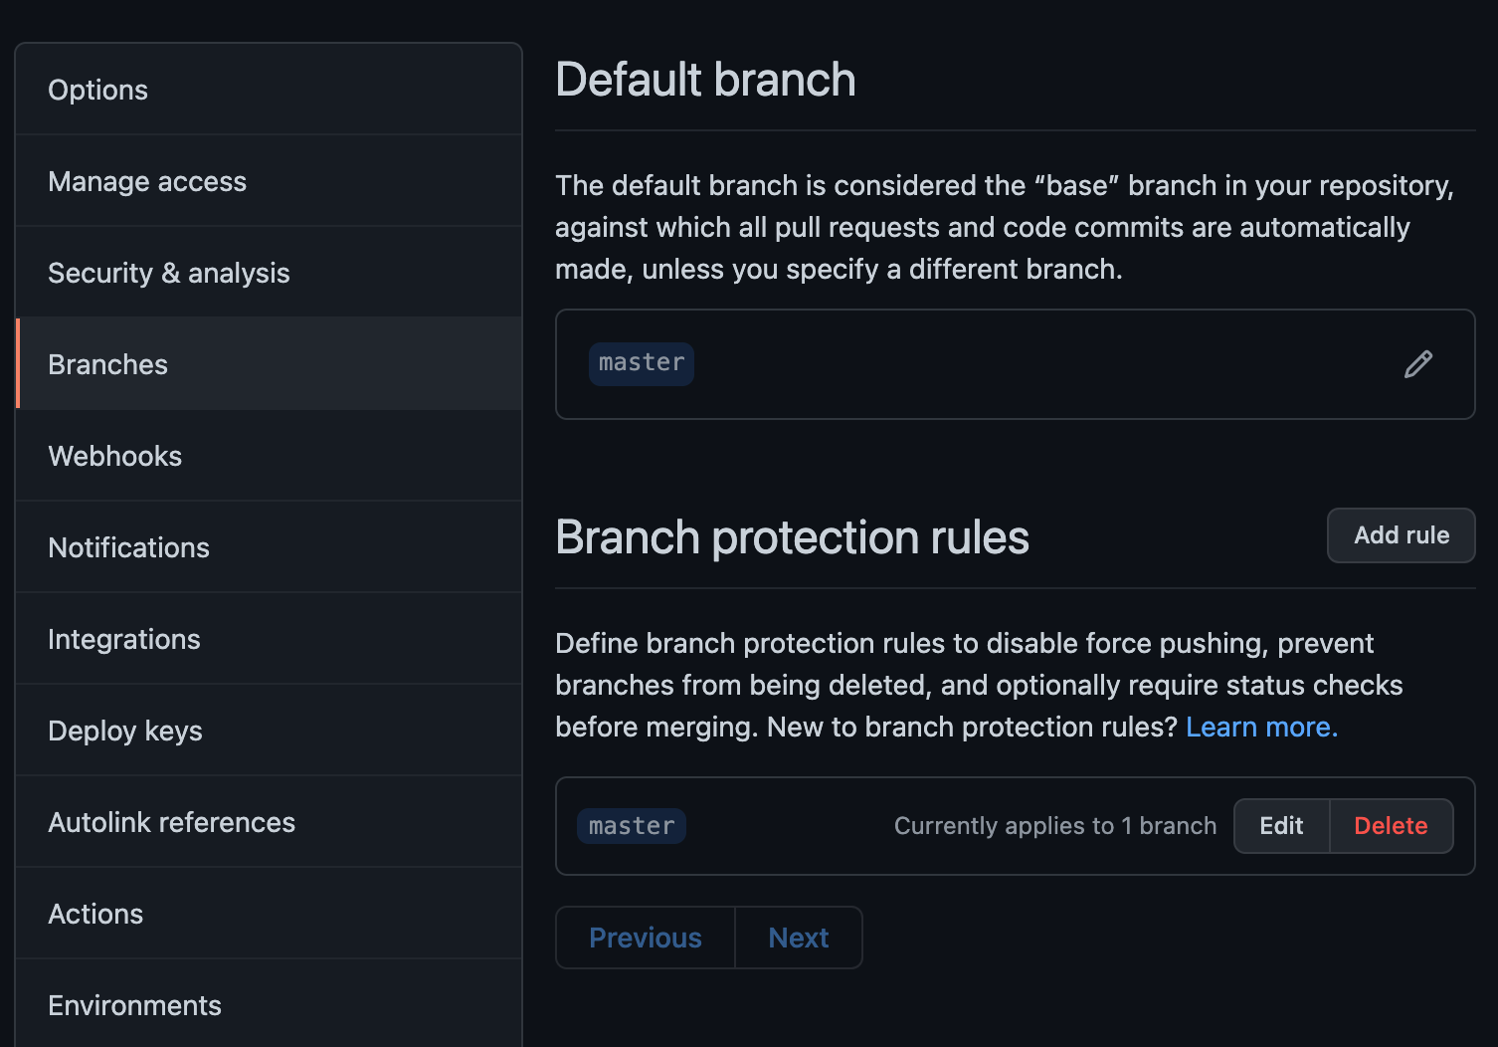Viewport: 1498px width, 1047px height.
Task: Edit the master branch protection rule
Action: [1281, 826]
